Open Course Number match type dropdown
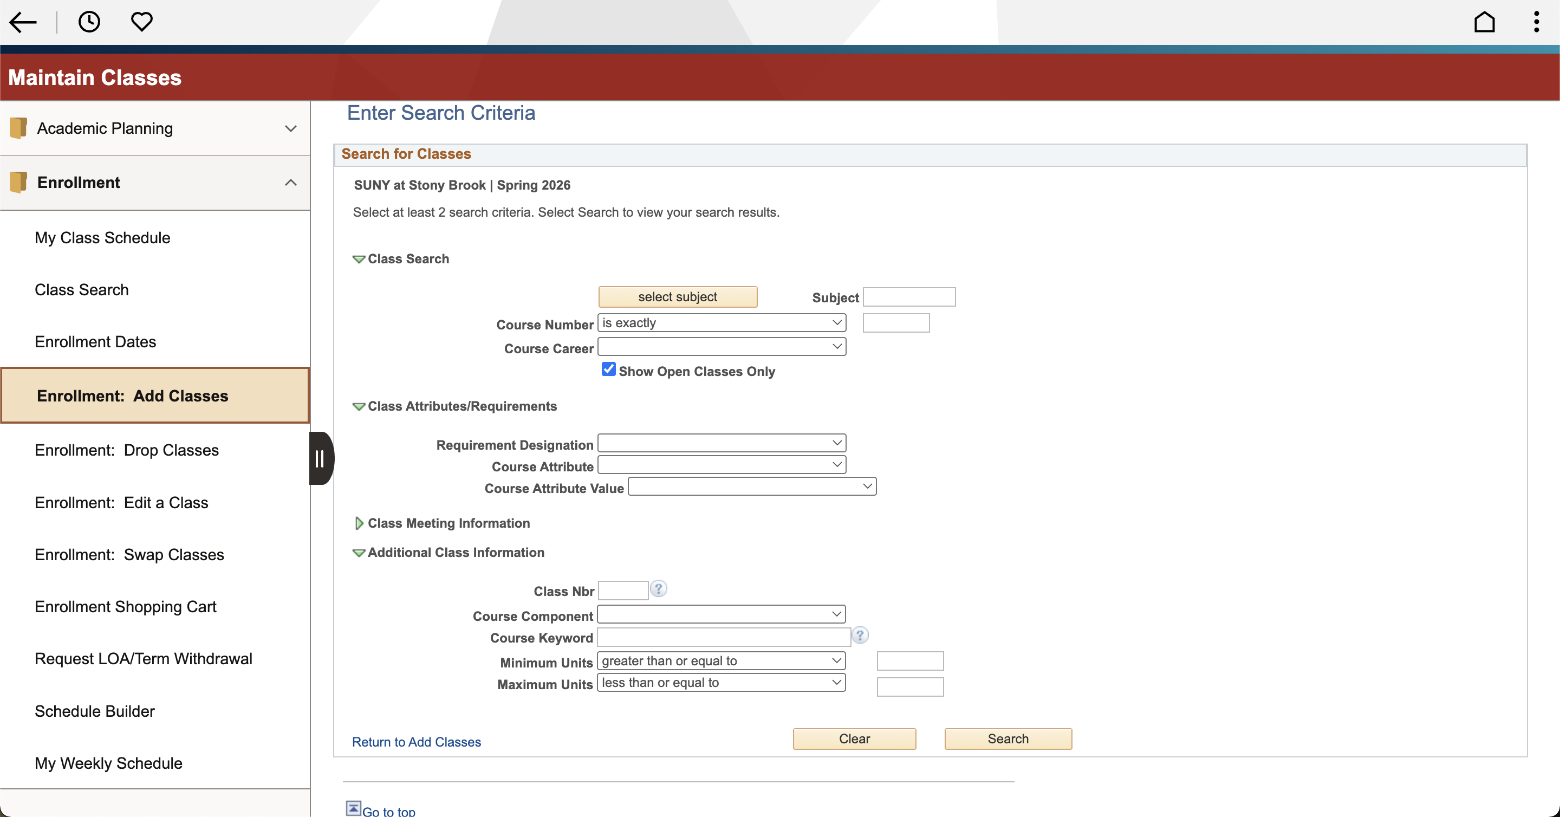 pyautogui.click(x=721, y=323)
